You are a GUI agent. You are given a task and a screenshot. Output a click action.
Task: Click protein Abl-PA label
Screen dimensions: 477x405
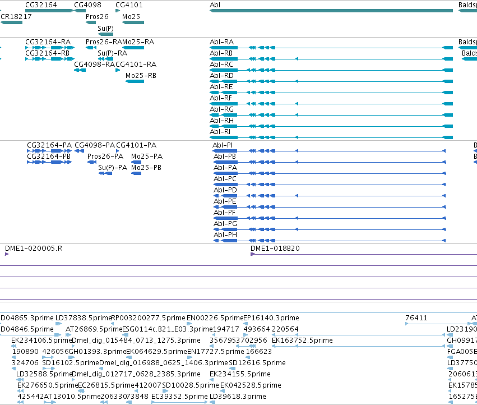[225, 168]
